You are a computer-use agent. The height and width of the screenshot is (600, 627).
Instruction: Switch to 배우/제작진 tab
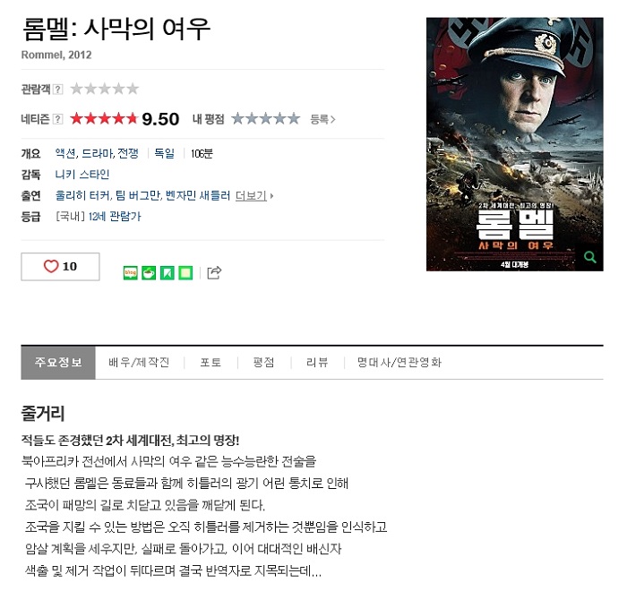tap(139, 363)
